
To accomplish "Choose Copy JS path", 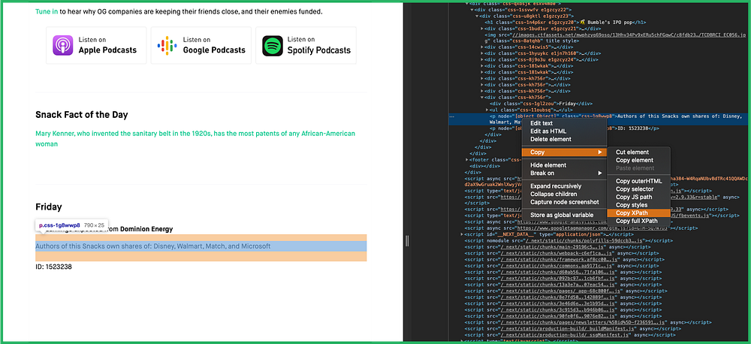I will click(634, 197).
